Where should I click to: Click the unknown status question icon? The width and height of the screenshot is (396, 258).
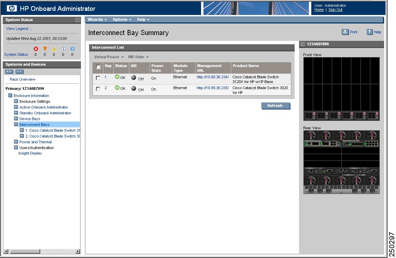[x=72, y=49]
